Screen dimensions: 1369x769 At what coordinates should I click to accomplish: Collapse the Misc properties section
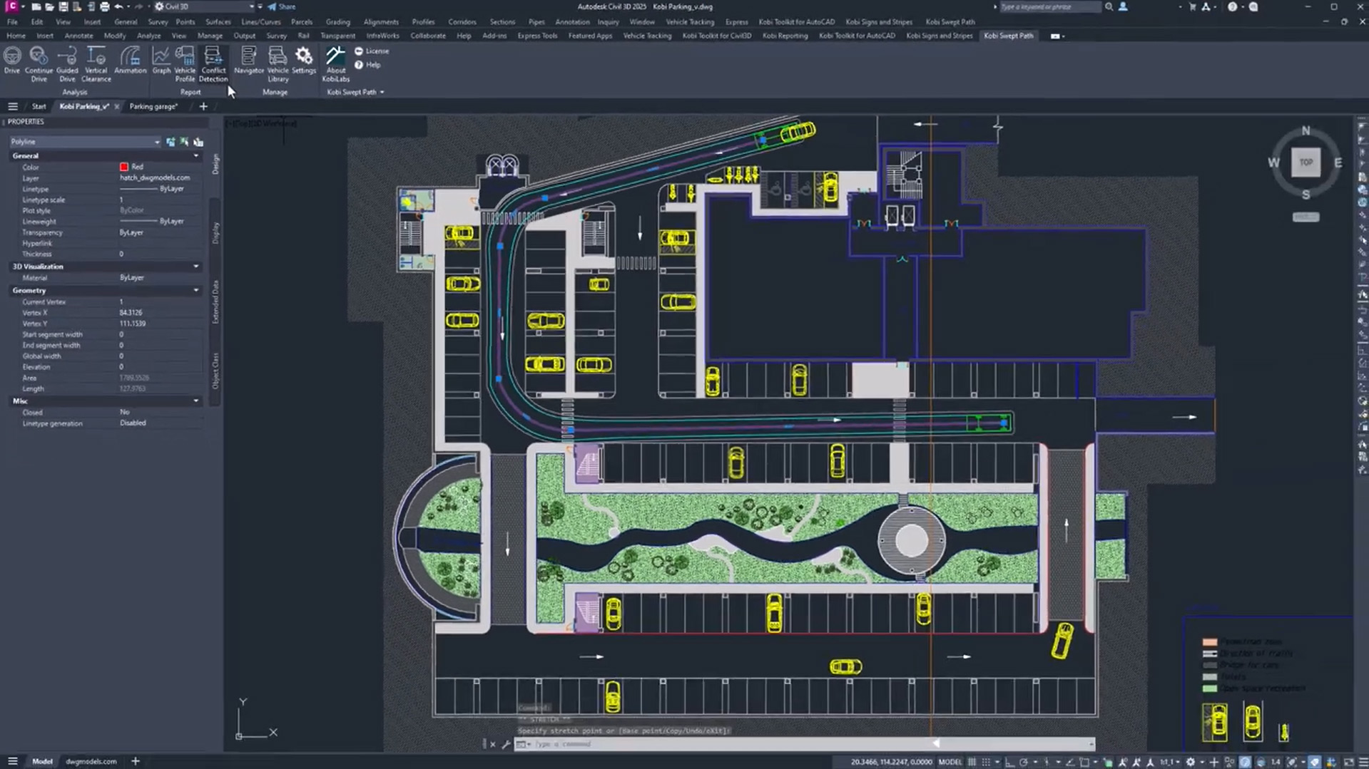coord(195,401)
